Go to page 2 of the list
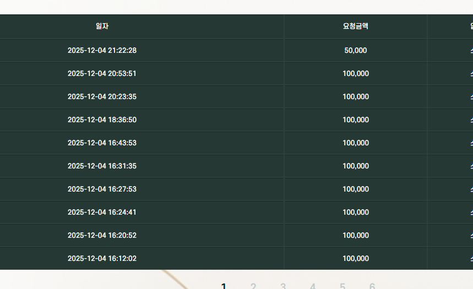Image resolution: width=473 pixels, height=289 pixels. [x=253, y=286]
